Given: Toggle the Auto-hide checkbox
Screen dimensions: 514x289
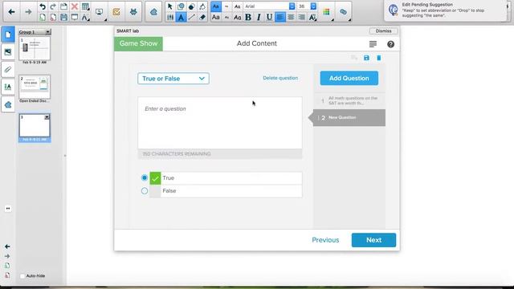Looking at the screenshot, I should click(x=22, y=276).
